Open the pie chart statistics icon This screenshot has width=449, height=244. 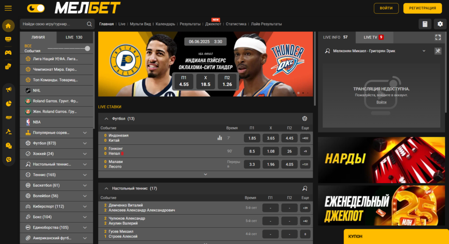pyautogui.click(x=9, y=104)
